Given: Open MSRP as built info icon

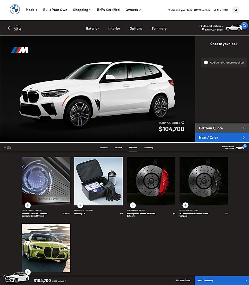Looking at the screenshot, I should click(183, 123).
